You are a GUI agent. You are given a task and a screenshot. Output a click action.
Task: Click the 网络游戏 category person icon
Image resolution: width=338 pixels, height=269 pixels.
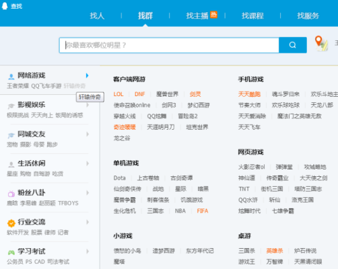(11, 77)
